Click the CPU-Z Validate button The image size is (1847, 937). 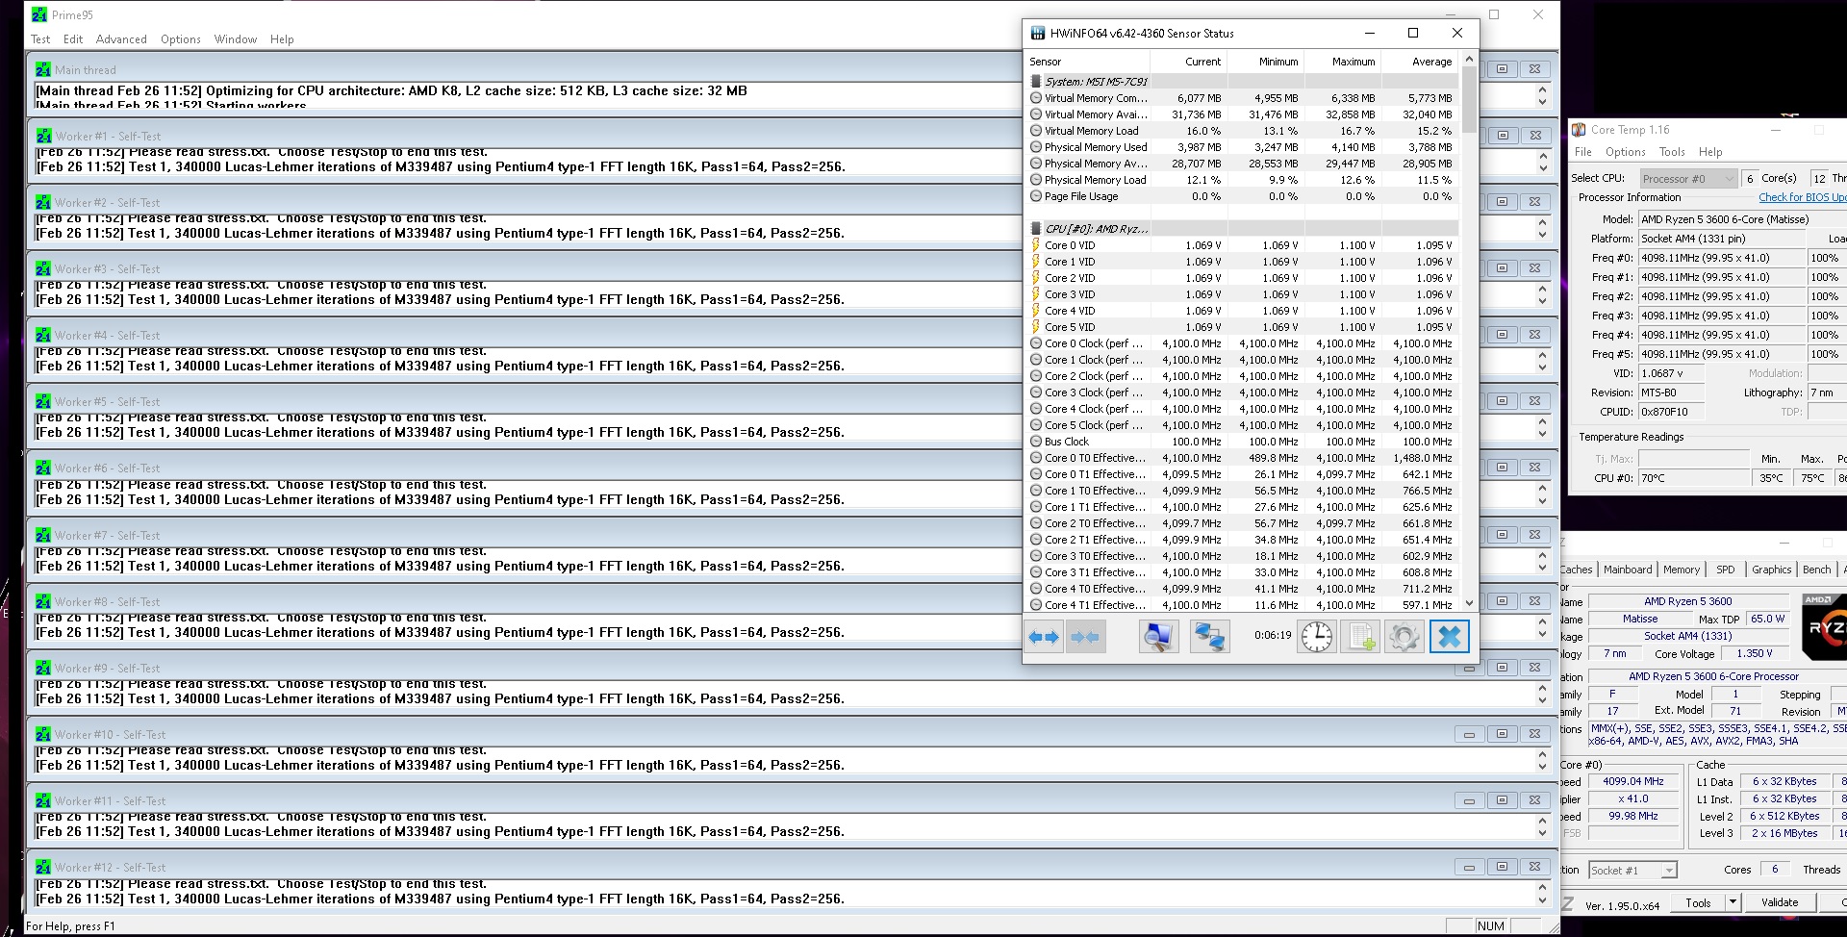[x=1780, y=902]
